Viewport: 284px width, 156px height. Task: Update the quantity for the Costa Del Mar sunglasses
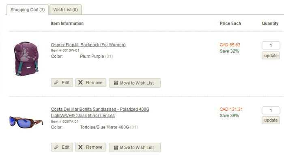point(271,120)
